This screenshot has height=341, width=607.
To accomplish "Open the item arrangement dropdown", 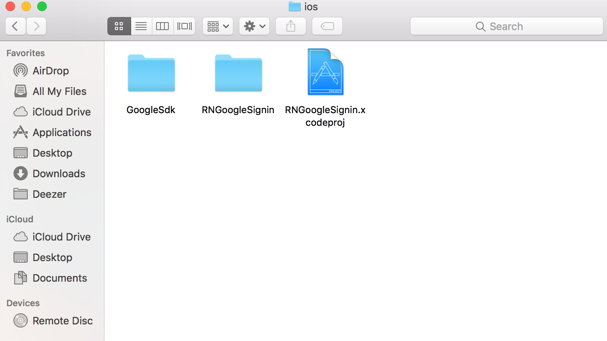I will [218, 26].
